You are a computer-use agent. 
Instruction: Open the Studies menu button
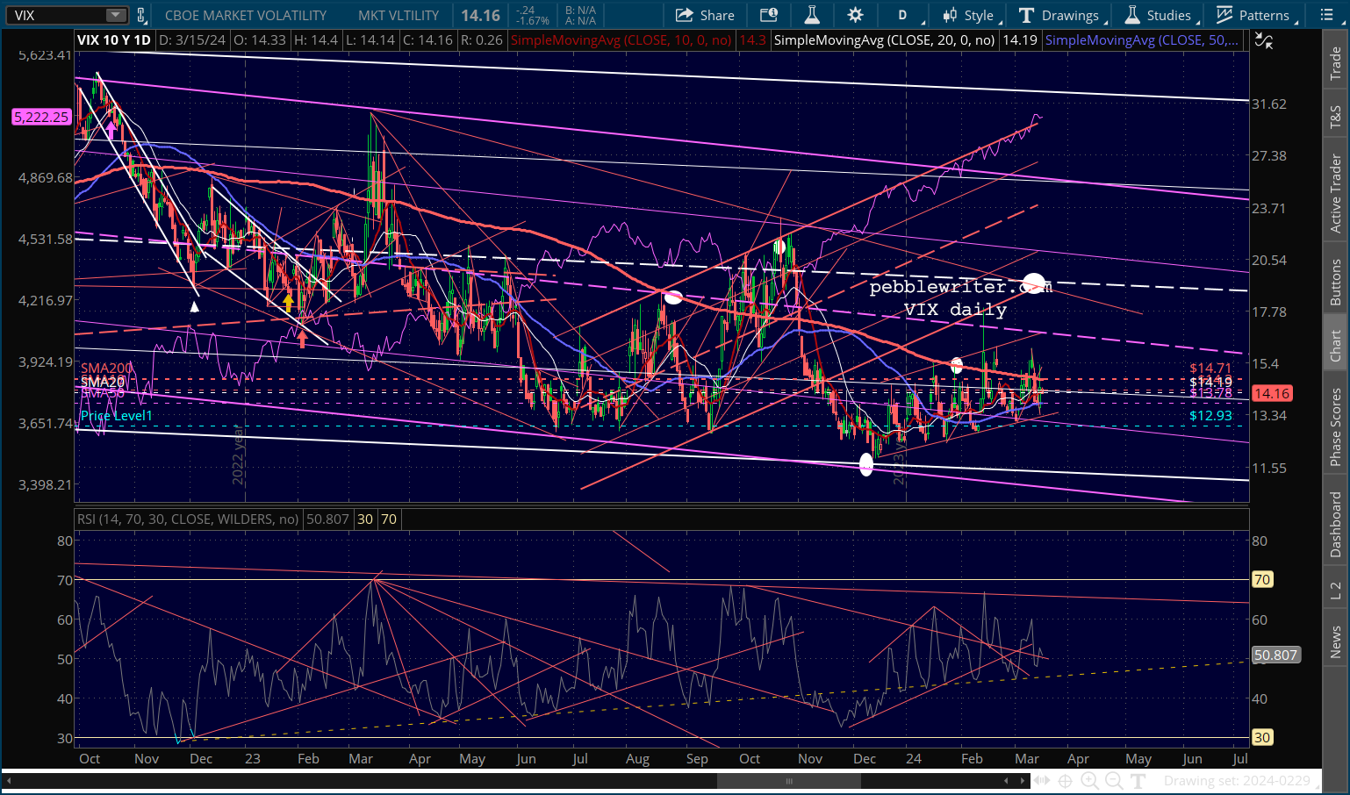pos(1159,15)
